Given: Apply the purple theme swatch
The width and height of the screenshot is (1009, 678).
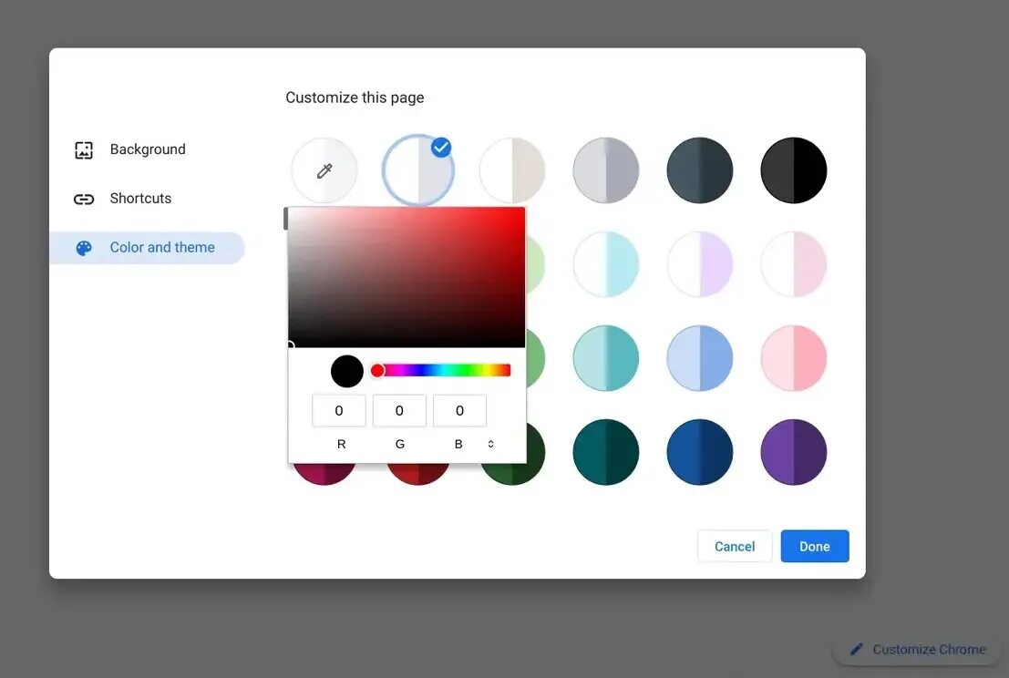Looking at the screenshot, I should click(793, 452).
